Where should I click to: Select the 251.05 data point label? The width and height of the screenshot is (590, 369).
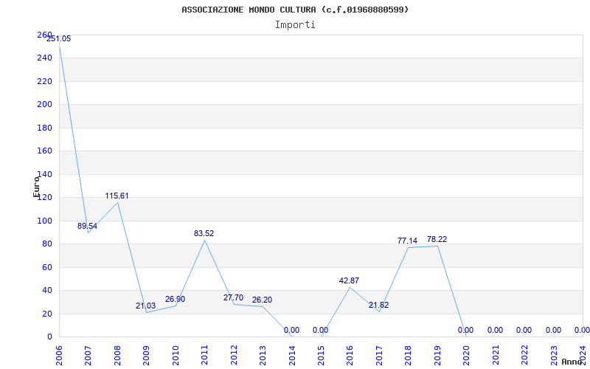point(59,39)
